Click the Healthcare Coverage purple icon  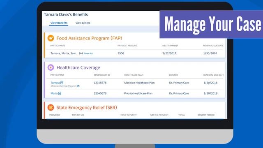pos(51,67)
